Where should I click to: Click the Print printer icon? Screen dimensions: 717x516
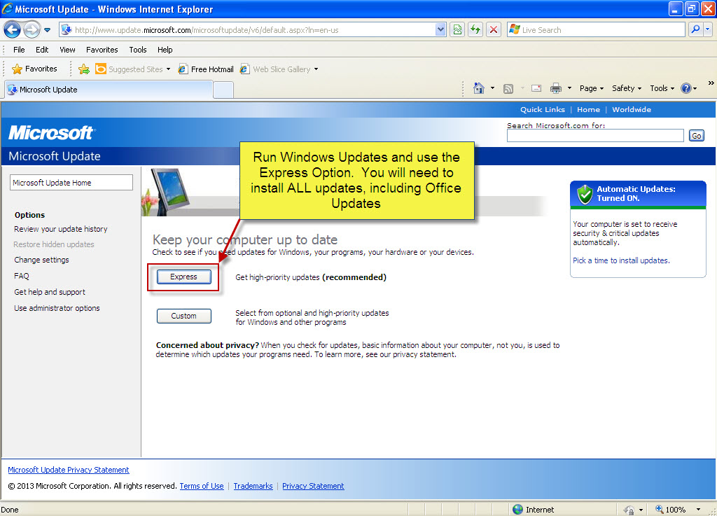tap(555, 88)
